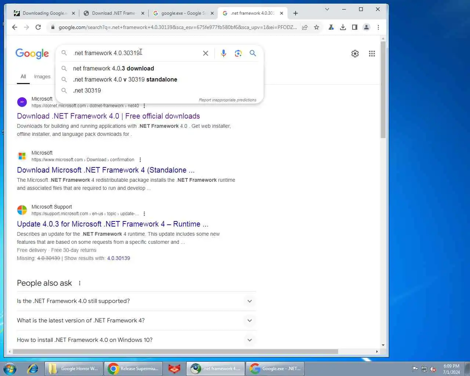This screenshot has width=470, height=376.
Task: Bookmark this page with the star icon
Action: (317, 27)
